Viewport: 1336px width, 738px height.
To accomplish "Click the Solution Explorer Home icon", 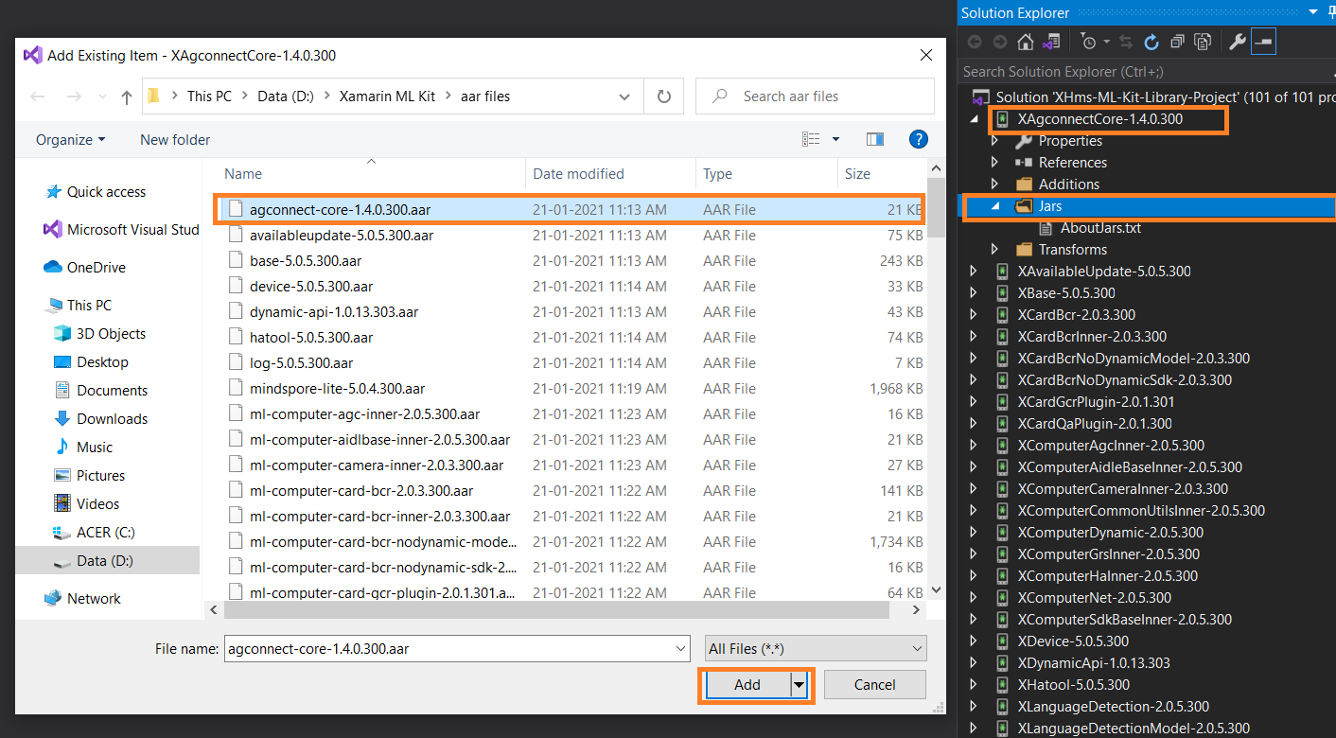I will pyautogui.click(x=1025, y=42).
